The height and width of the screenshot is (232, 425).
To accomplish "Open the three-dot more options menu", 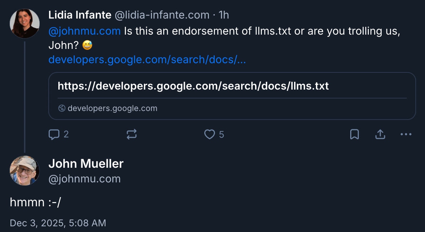I will 406,135.
